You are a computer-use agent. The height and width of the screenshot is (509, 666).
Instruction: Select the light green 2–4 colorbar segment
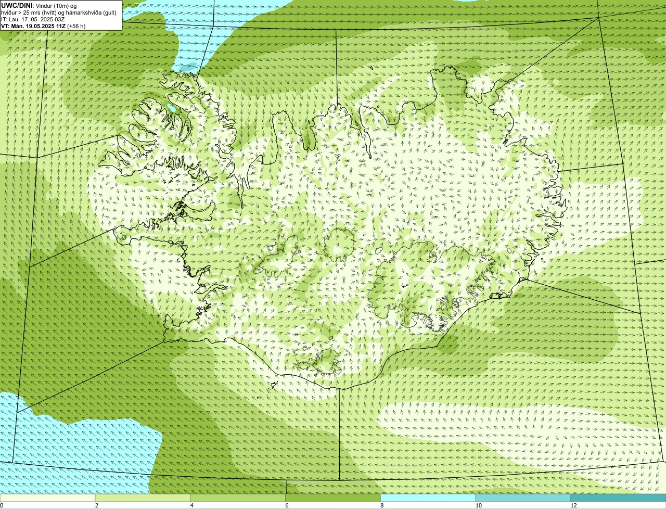click(x=143, y=498)
